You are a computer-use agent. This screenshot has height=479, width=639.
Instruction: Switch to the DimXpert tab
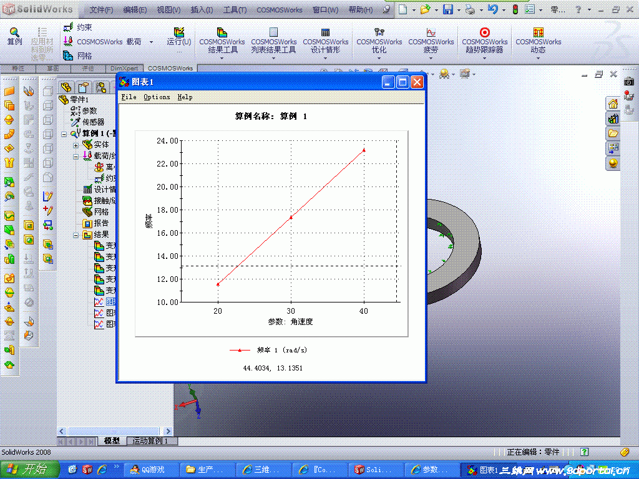pyautogui.click(x=124, y=68)
